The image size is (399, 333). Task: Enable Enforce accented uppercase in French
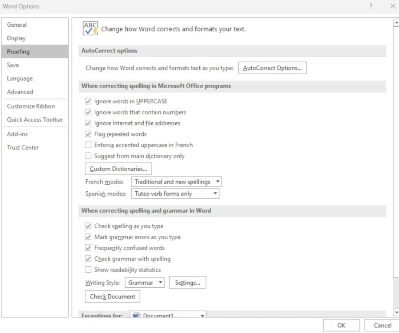point(88,145)
